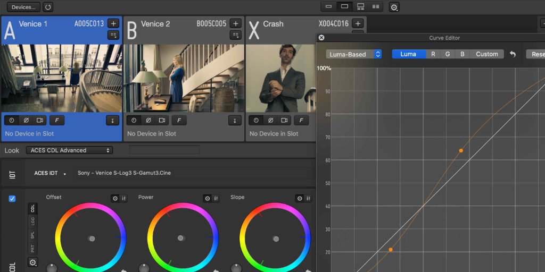The image size is (545, 272).
Task: Switch Power to sliders mode
Action: (216, 199)
